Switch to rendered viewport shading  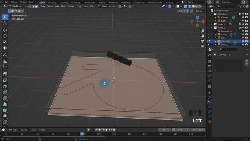click(x=200, y=6)
